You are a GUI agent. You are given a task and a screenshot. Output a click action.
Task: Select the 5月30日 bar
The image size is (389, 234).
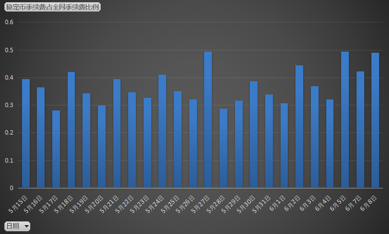tap(254, 135)
